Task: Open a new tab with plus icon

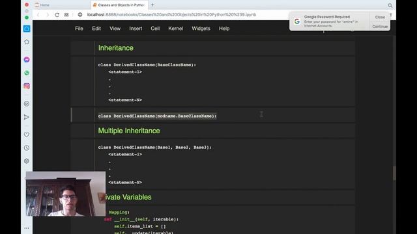Action: 152,5
